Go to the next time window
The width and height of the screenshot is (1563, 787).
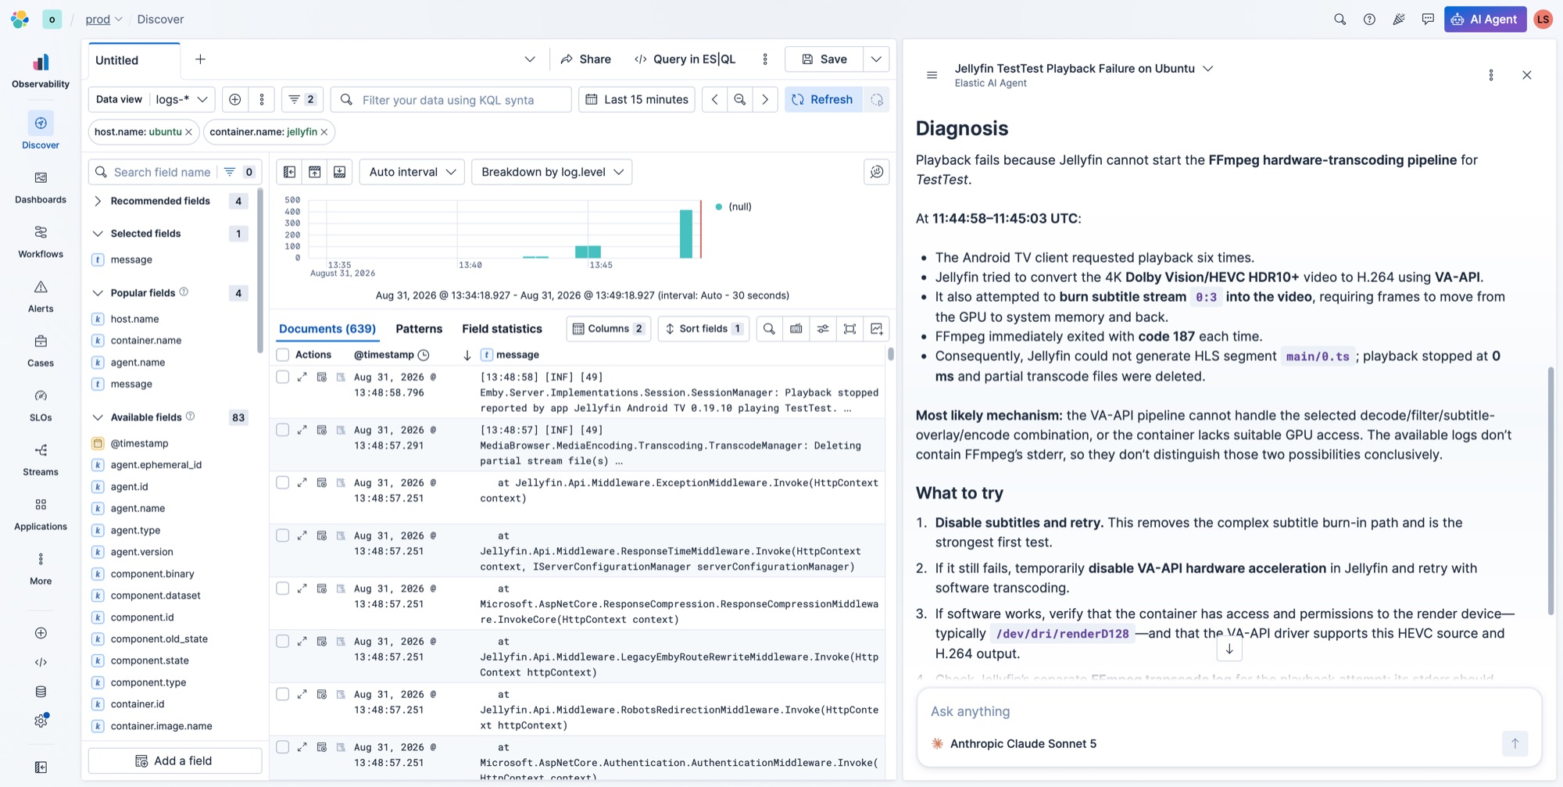tap(765, 99)
